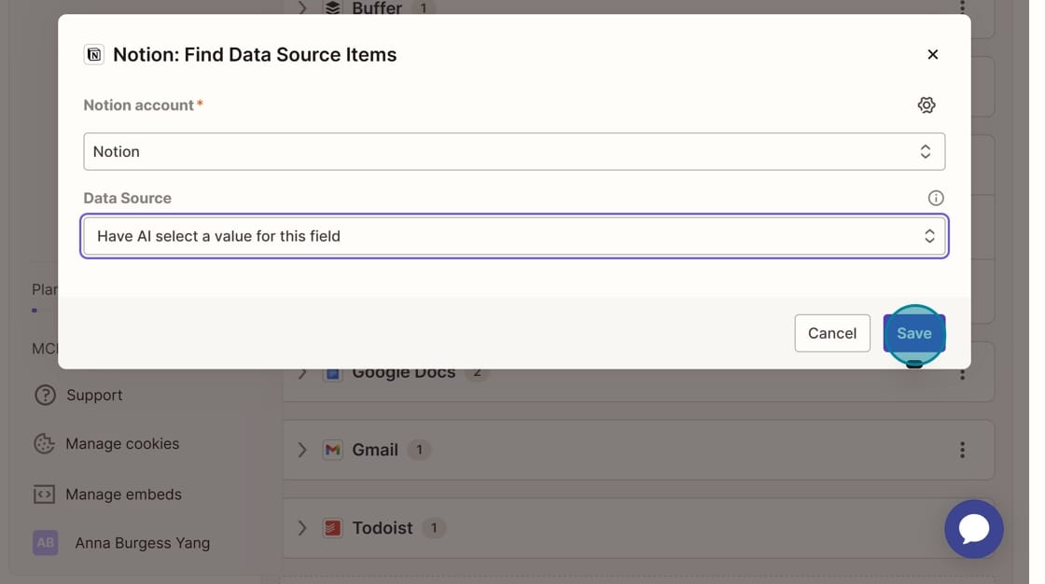The width and height of the screenshot is (1045, 584).
Task: Click the Gmail app icon
Action: (x=332, y=450)
